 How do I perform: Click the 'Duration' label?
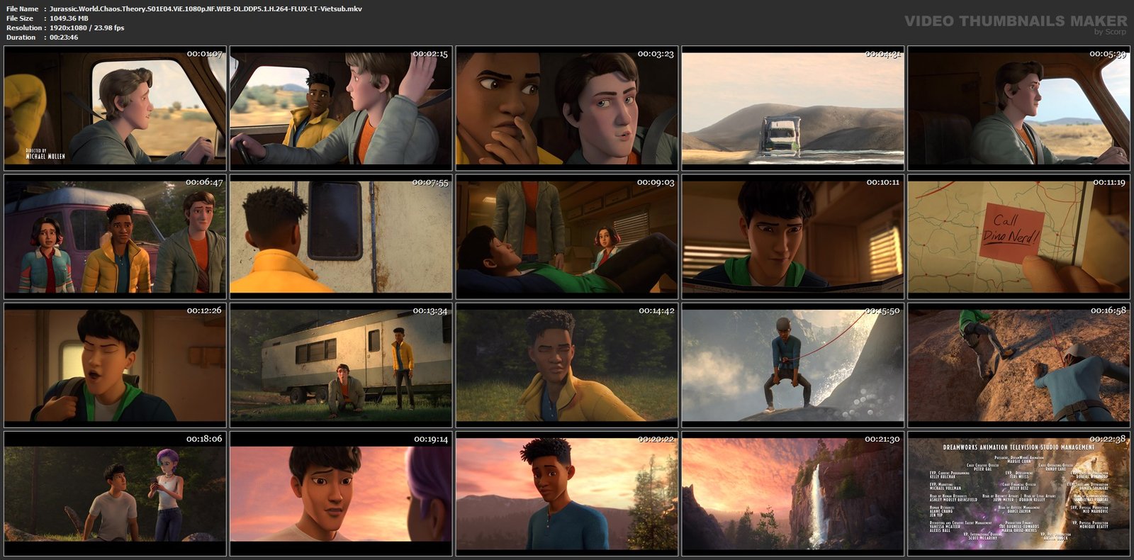pyautogui.click(x=21, y=37)
